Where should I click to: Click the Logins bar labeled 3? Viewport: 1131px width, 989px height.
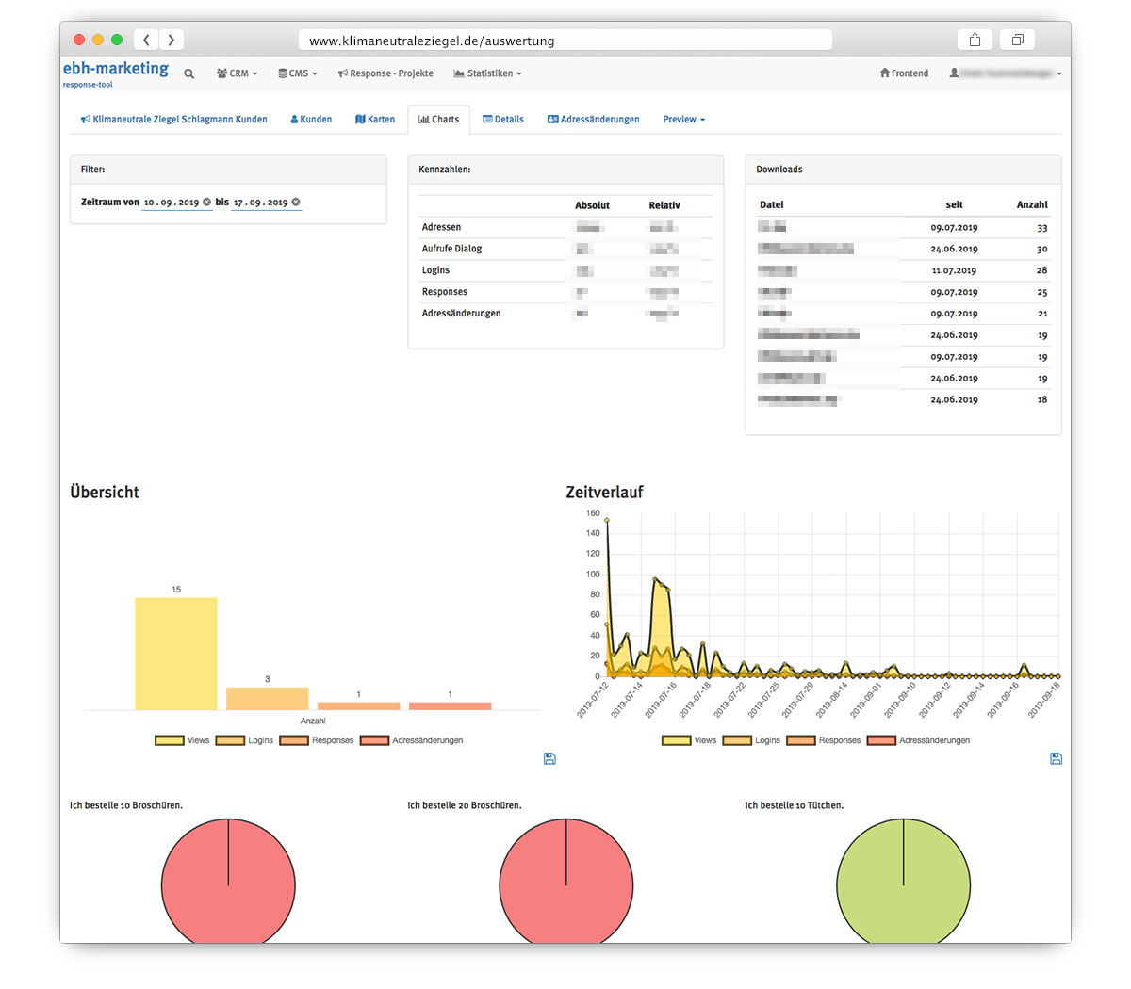[x=268, y=699]
